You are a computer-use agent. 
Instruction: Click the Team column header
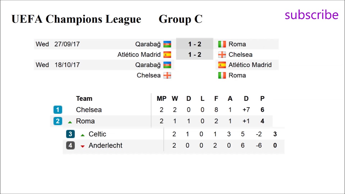tap(84, 99)
